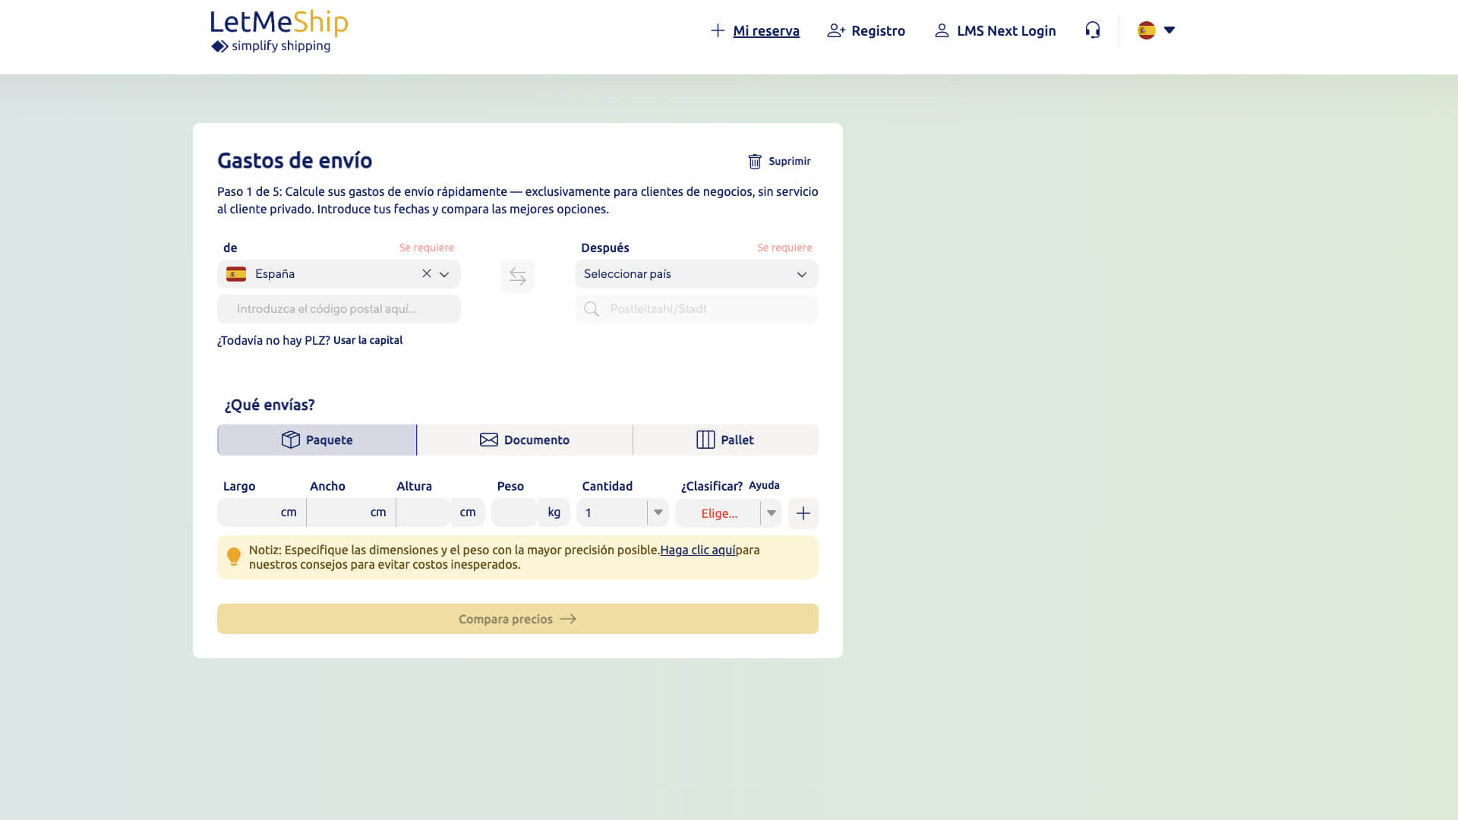Viewport: 1458px width, 820px height.
Task: Open the Haga clic aquí link
Action: click(697, 550)
